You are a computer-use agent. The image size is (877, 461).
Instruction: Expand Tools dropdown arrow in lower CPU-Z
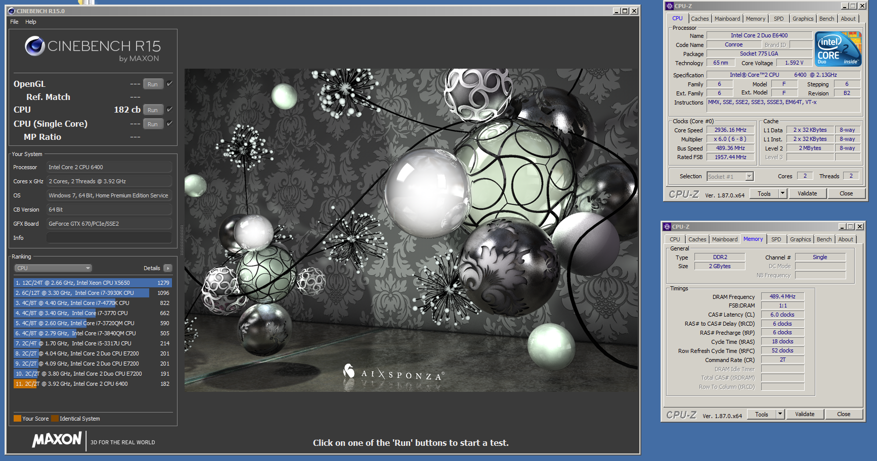tap(780, 414)
